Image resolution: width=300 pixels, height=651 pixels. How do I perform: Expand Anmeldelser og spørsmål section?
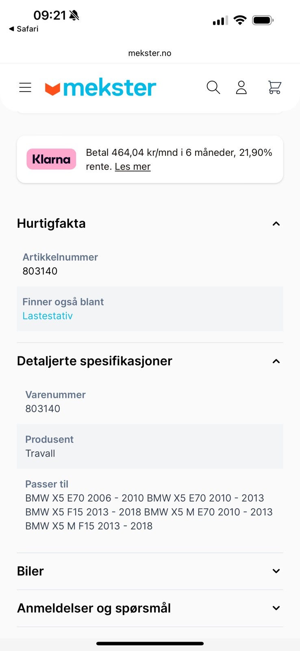[276, 608]
